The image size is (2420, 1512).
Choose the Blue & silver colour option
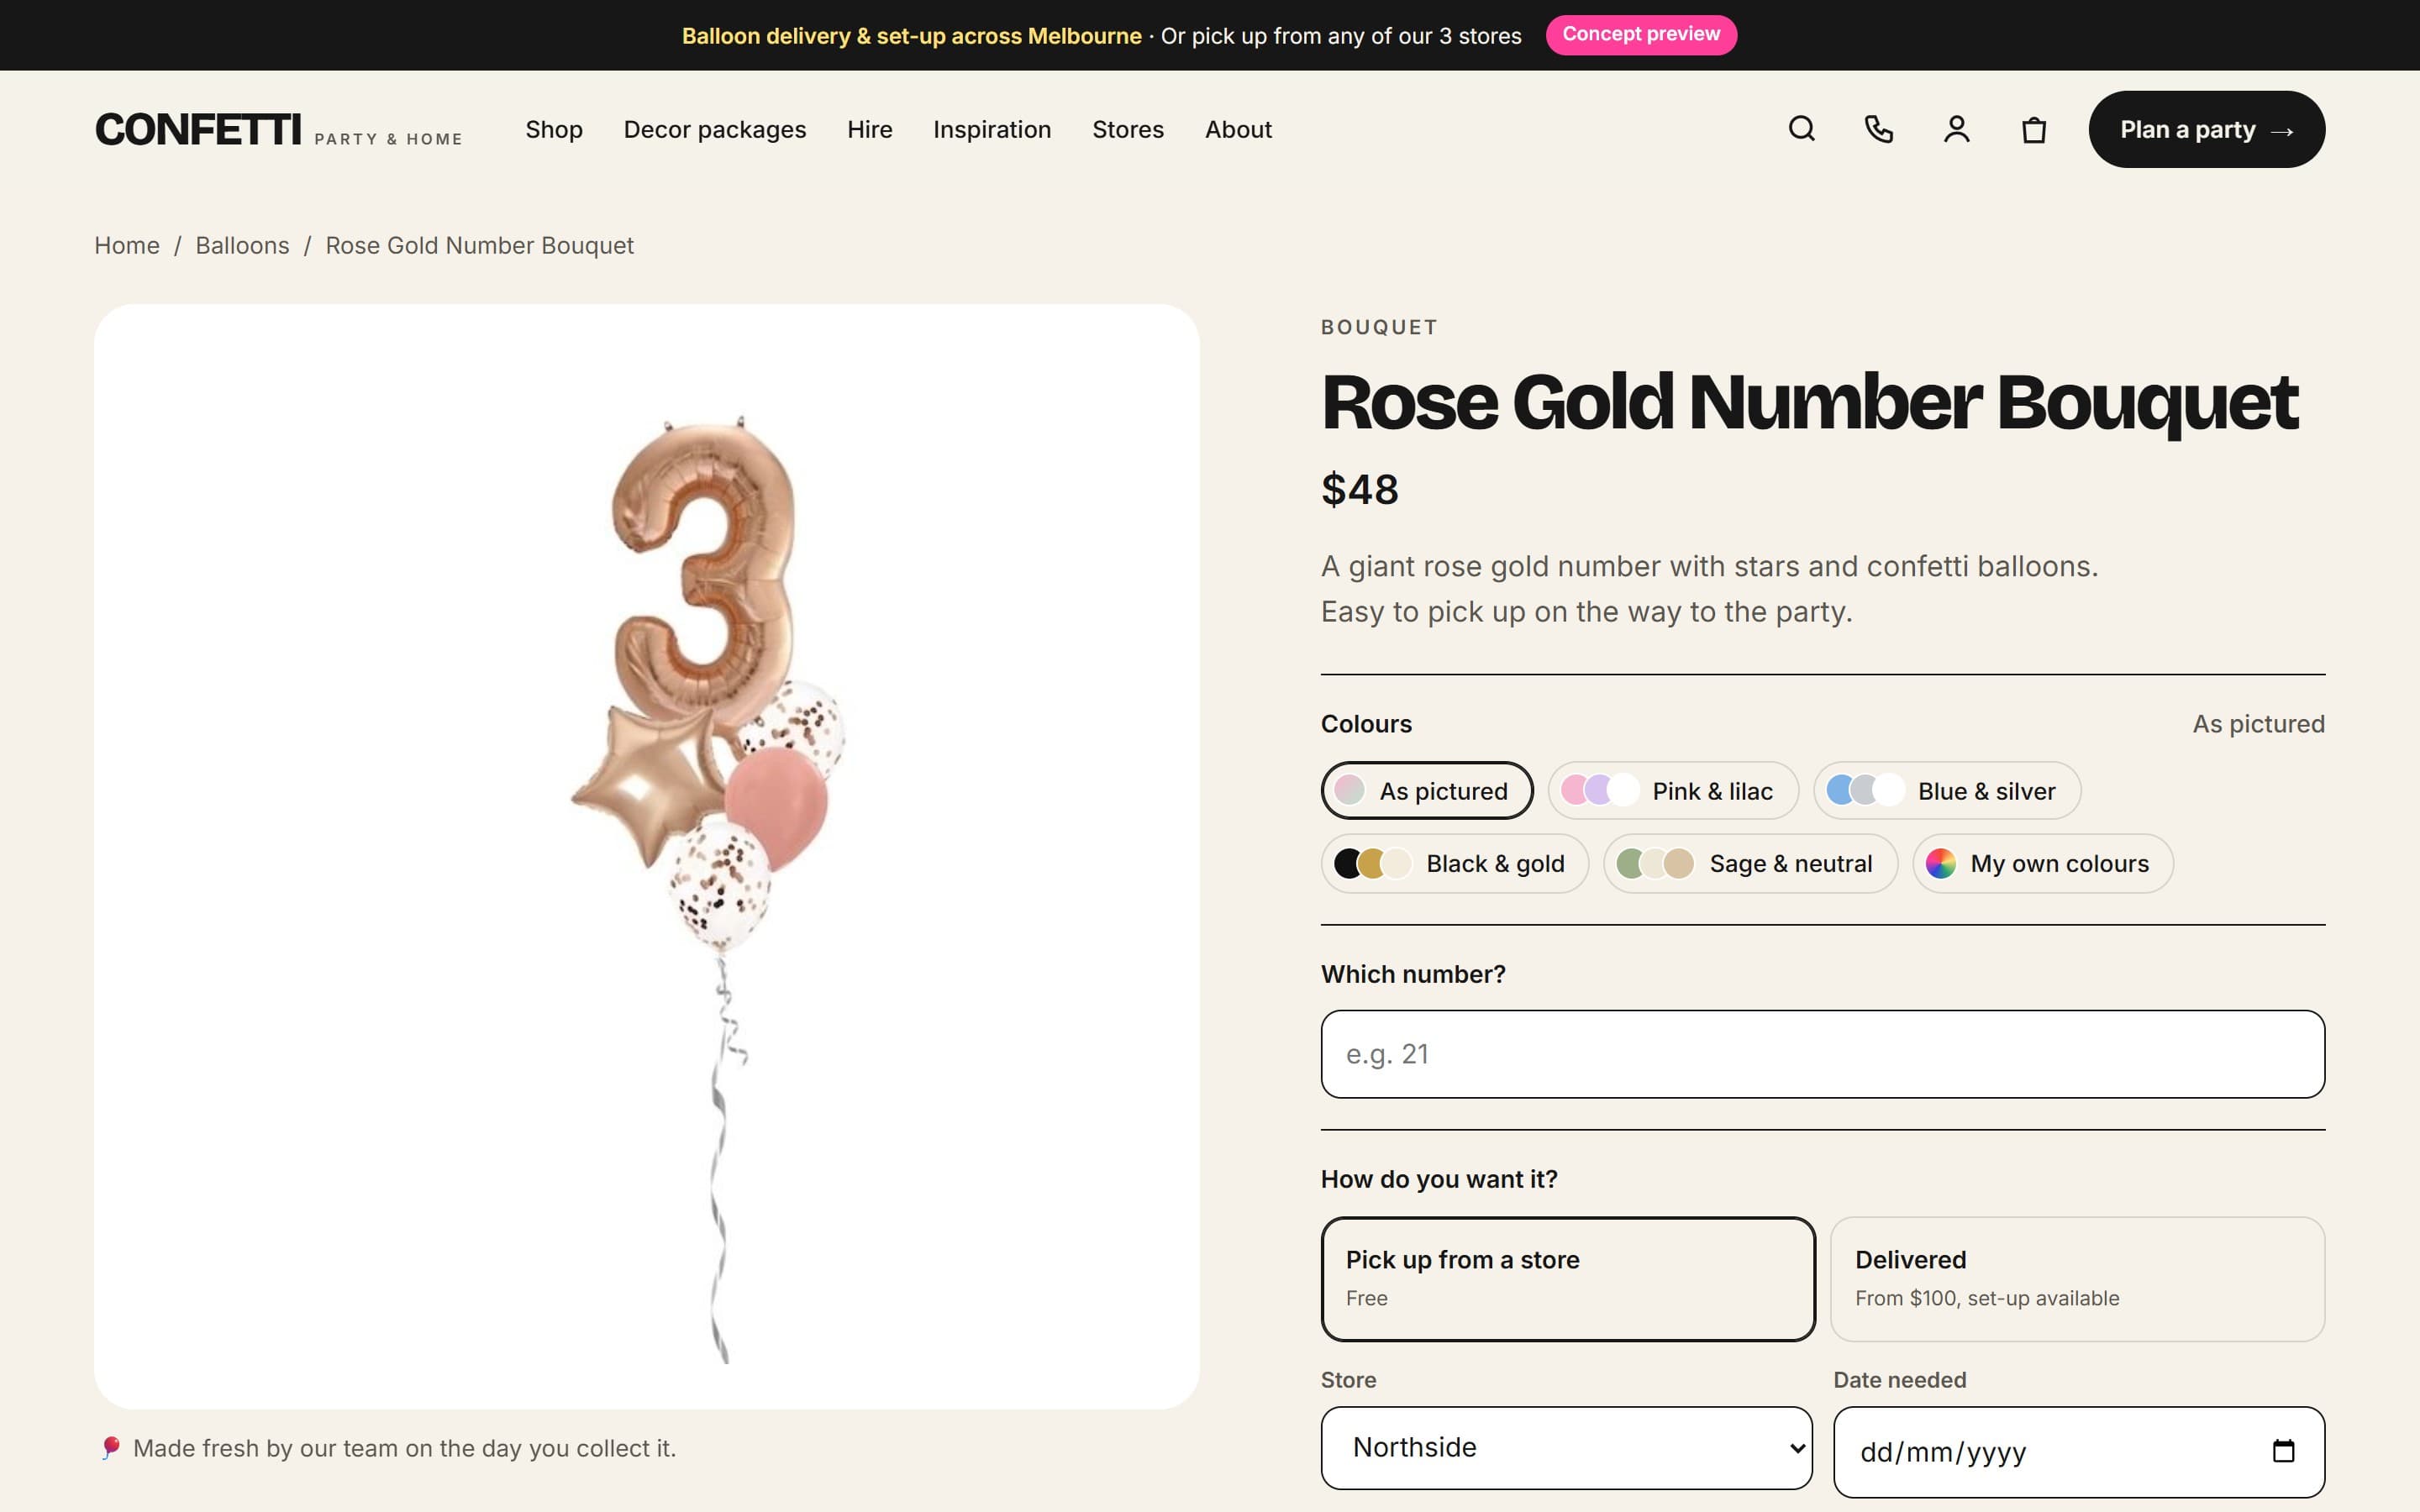click(1946, 790)
